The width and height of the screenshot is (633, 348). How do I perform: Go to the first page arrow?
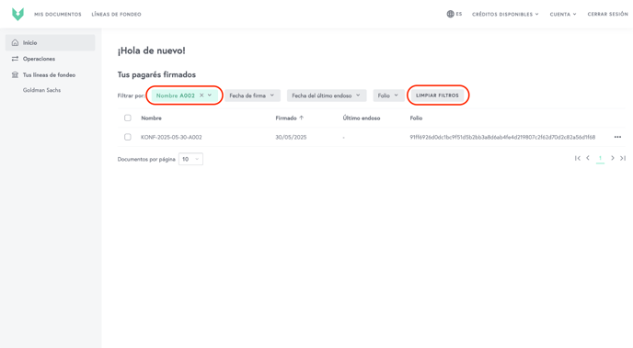[578, 158]
